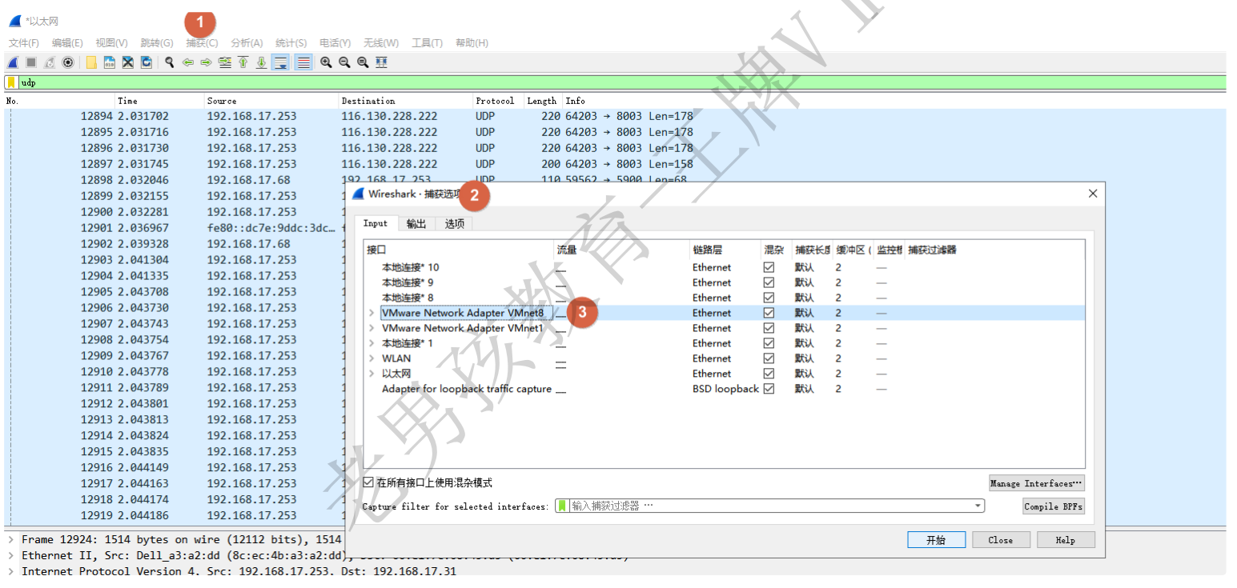The image size is (1237, 588).
Task: Save the capture file toolbar icon
Action: [110, 62]
